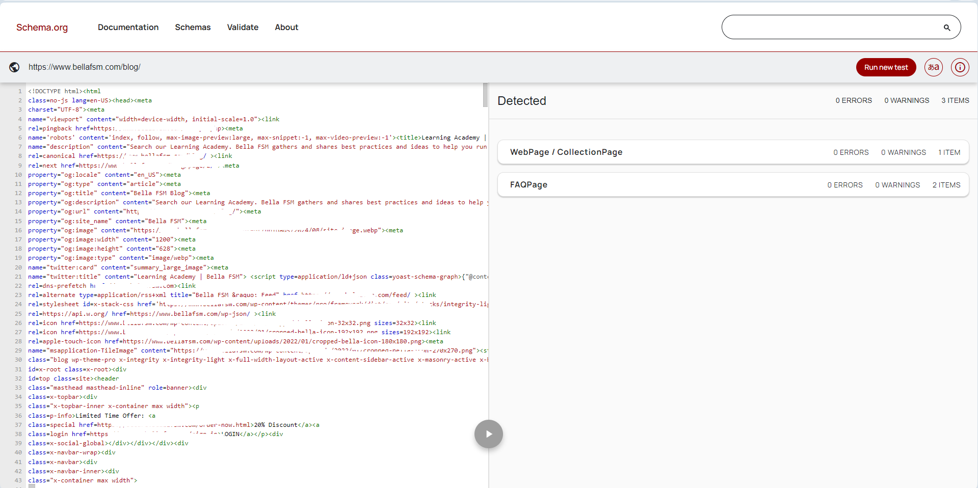Click the x-container max width code line

(83, 480)
